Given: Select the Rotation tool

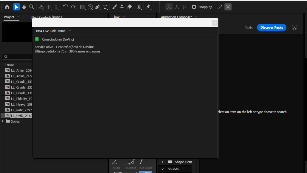Looking at the screenshot, I should click(65, 7).
